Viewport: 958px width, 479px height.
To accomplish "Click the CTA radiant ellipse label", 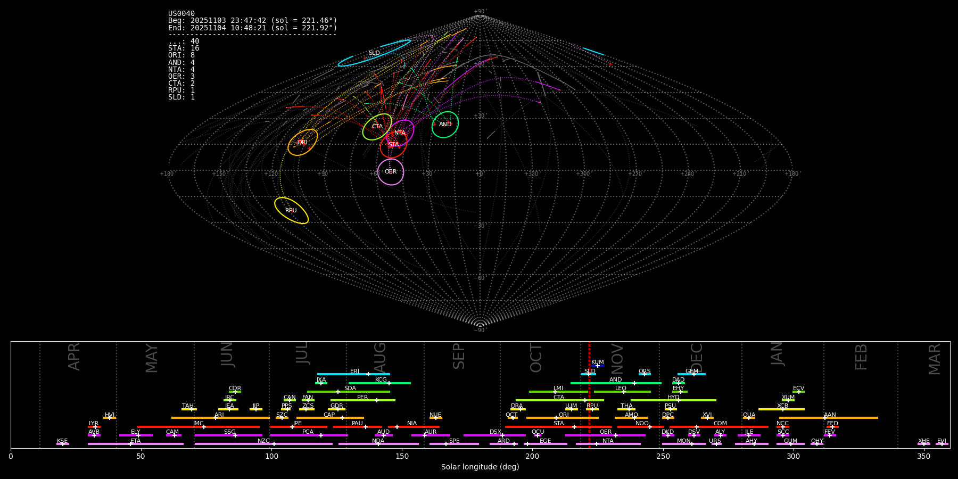I will [x=377, y=127].
